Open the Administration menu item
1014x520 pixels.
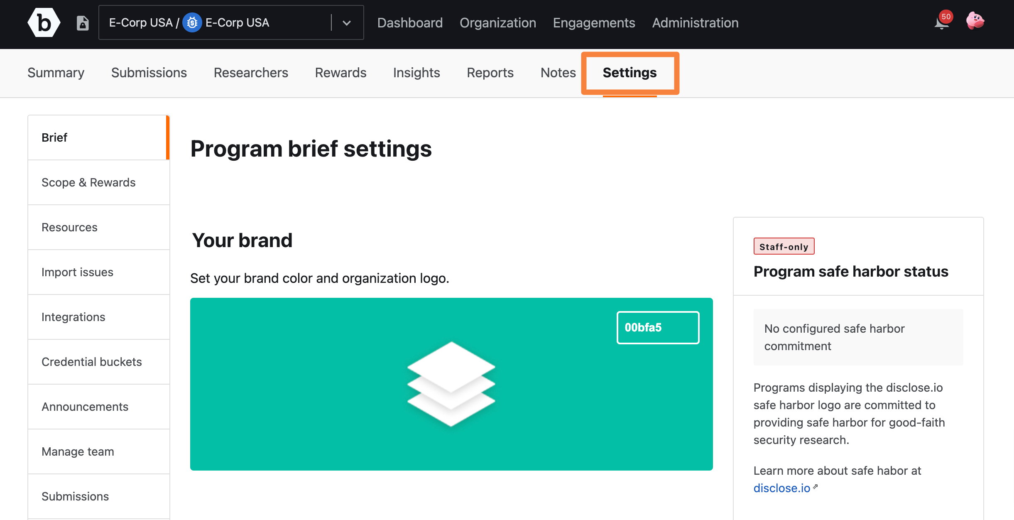tap(695, 23)
